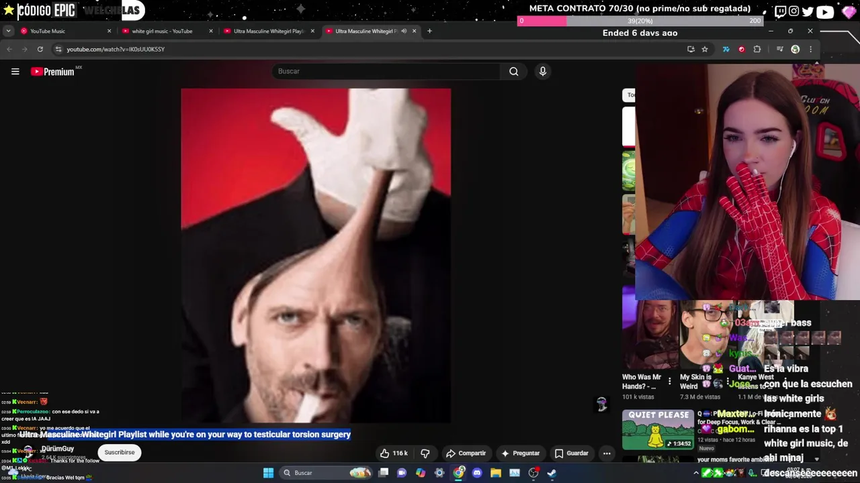Click the Preguntar button
Screen dimensions: 860x483
(x=520, y=453)
